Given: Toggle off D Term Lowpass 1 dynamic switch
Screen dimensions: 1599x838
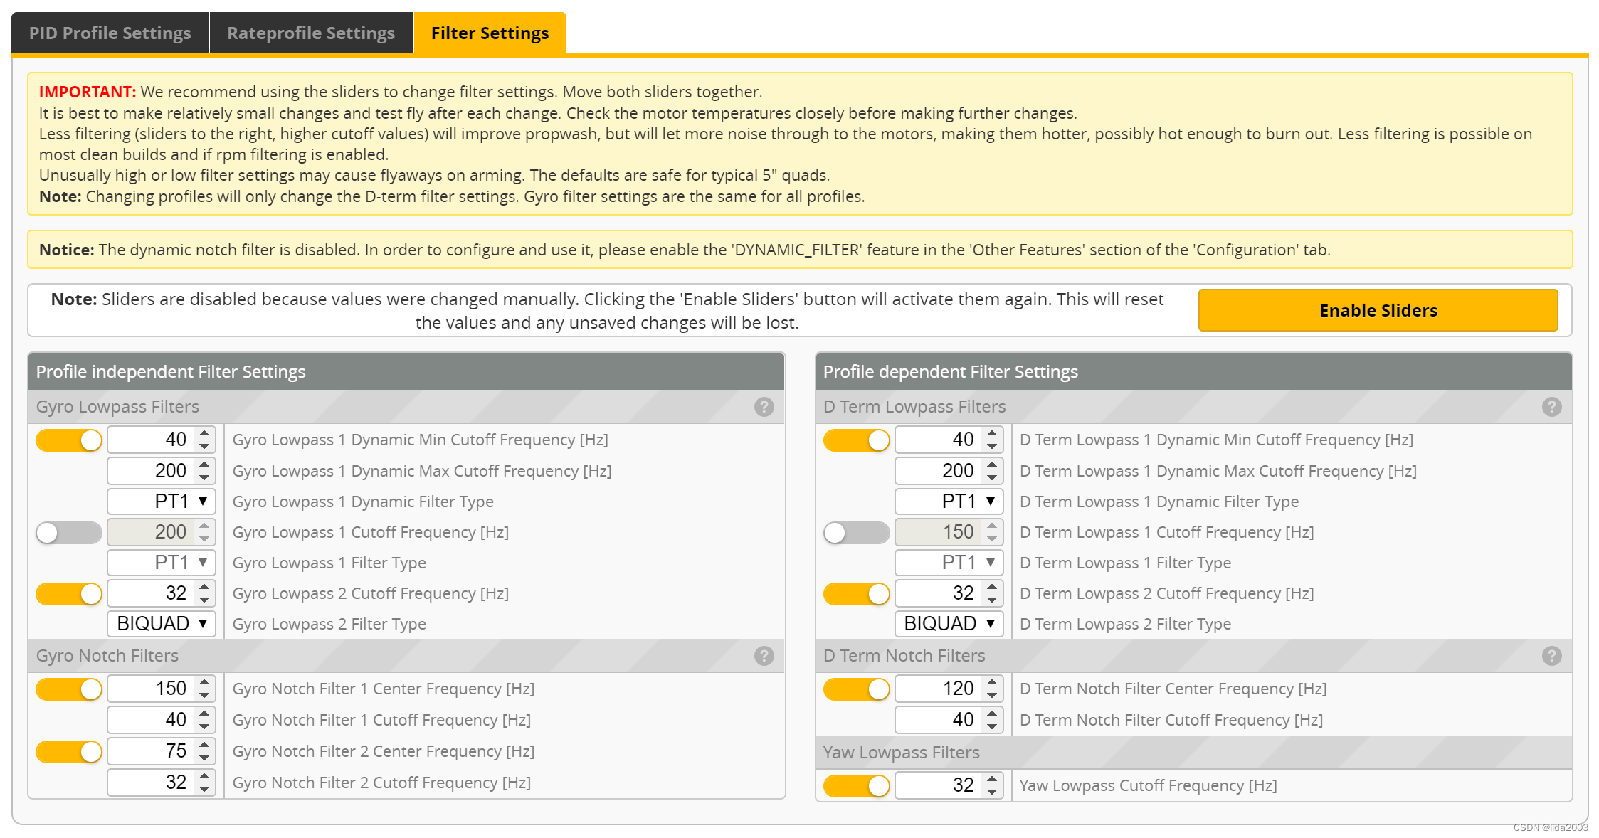Looking at the screenshot, I should (x=856, y=440).
